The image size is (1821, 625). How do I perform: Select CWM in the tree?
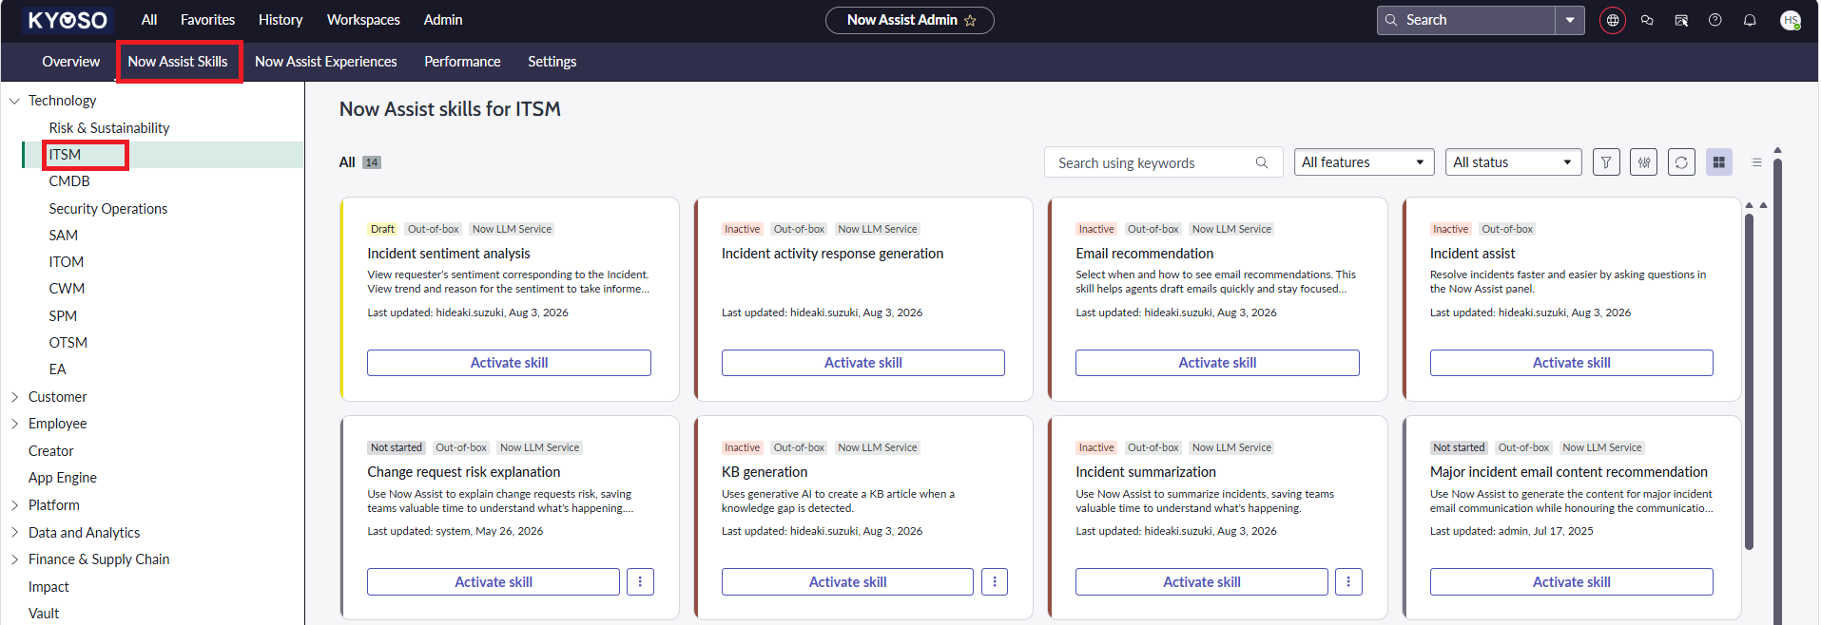(x=67, y=289)
